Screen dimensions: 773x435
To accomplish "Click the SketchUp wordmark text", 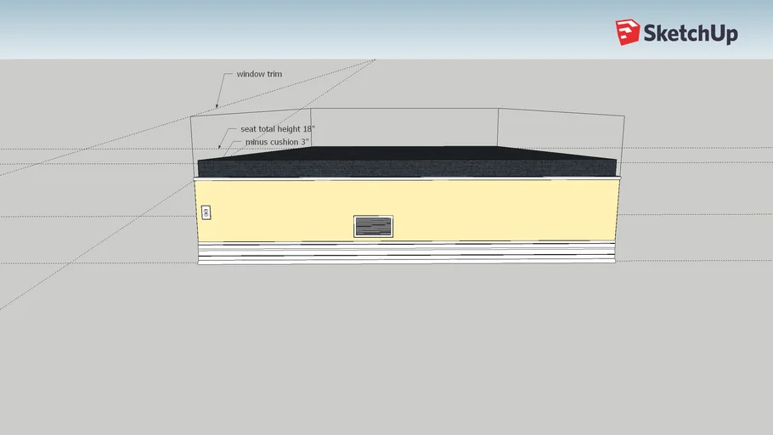I will 691,34.
